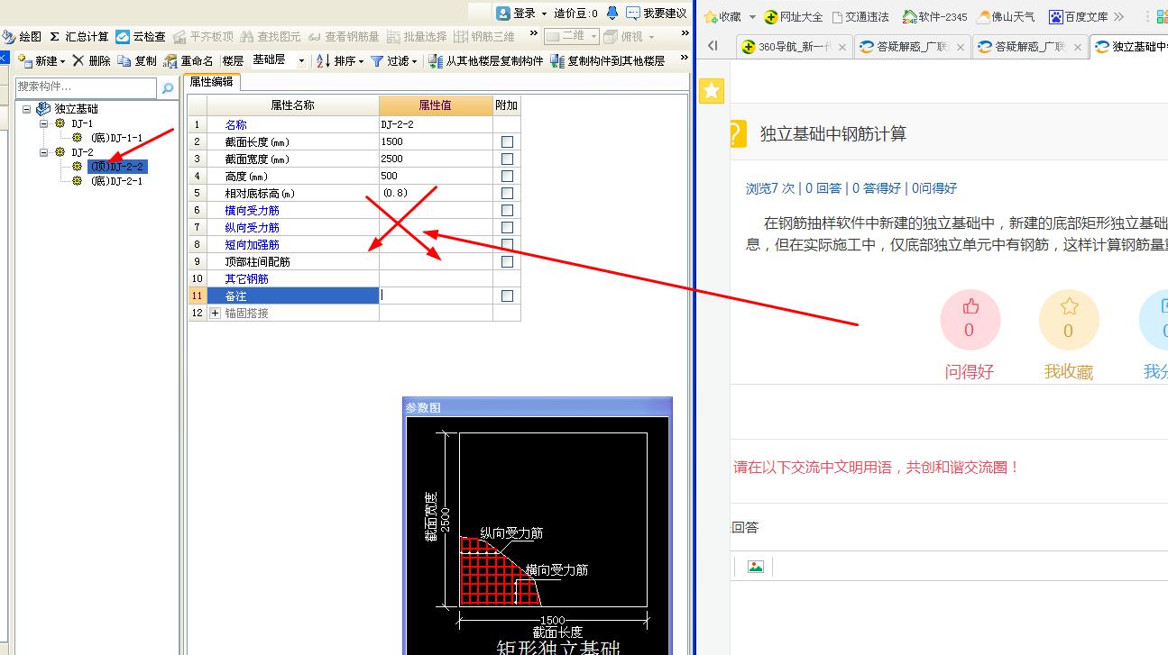Click the insert image icon in reply editor
The width and height of the screenshot is (1168, 655).
point(756,566)
